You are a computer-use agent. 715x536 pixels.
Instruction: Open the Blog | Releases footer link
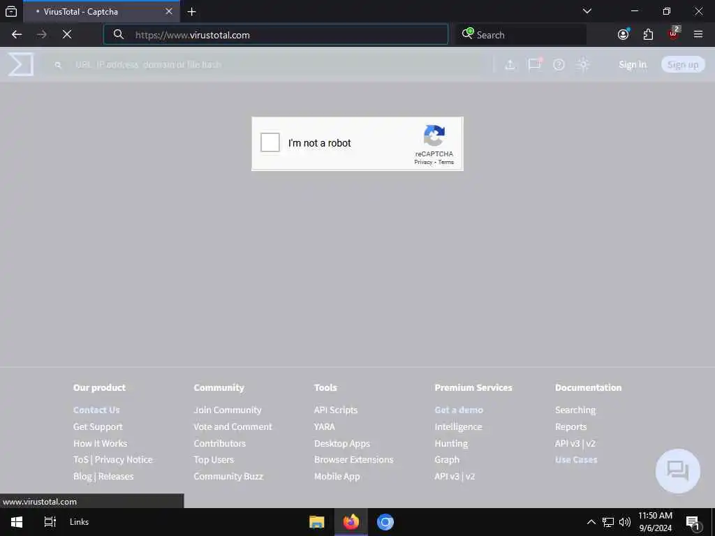click(x=103, y=476)
